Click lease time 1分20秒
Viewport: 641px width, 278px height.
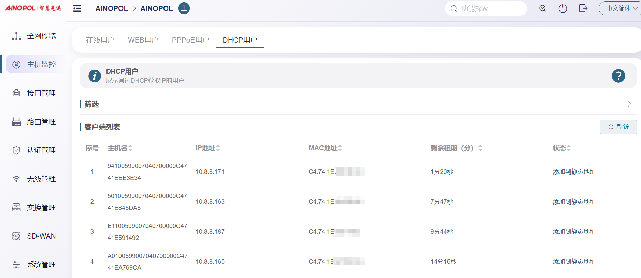click(442, 172)
